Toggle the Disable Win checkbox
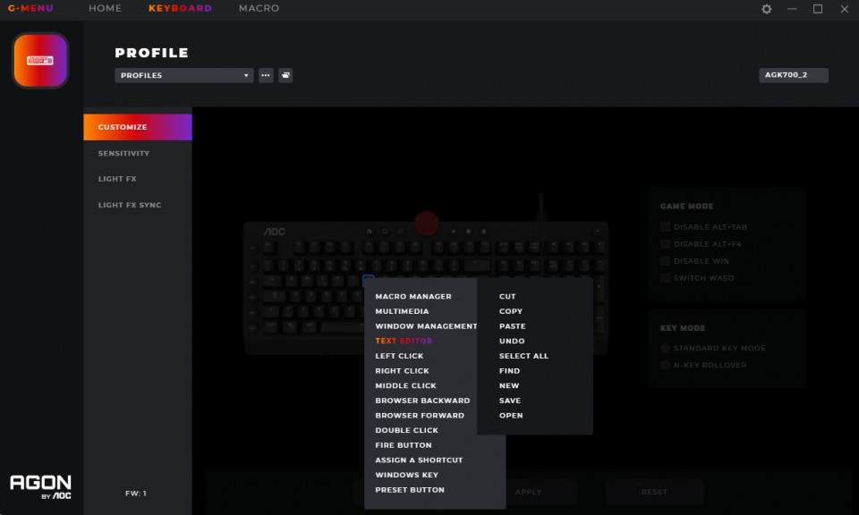859x515 pixels. click(x=665, y=261)
